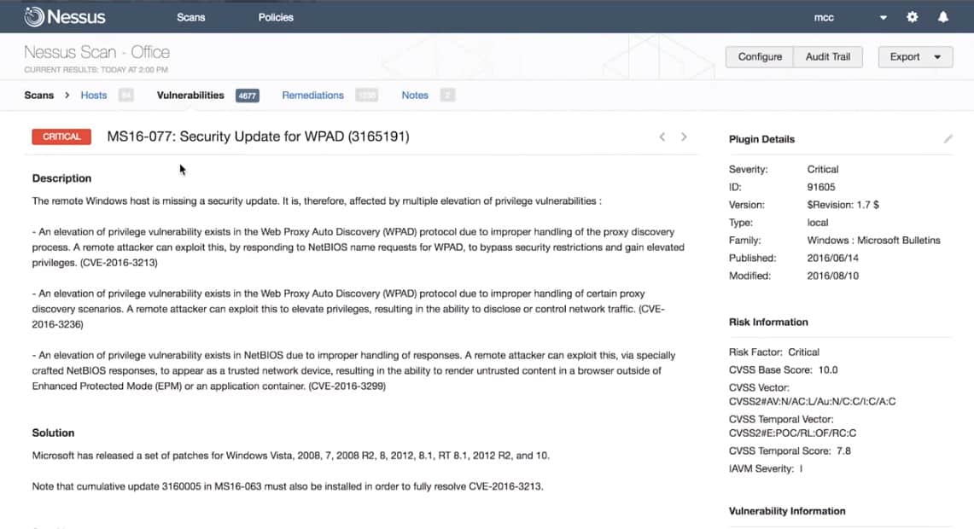Select modified date 2016/08/10
974x529 pixels.
(832, 276)
